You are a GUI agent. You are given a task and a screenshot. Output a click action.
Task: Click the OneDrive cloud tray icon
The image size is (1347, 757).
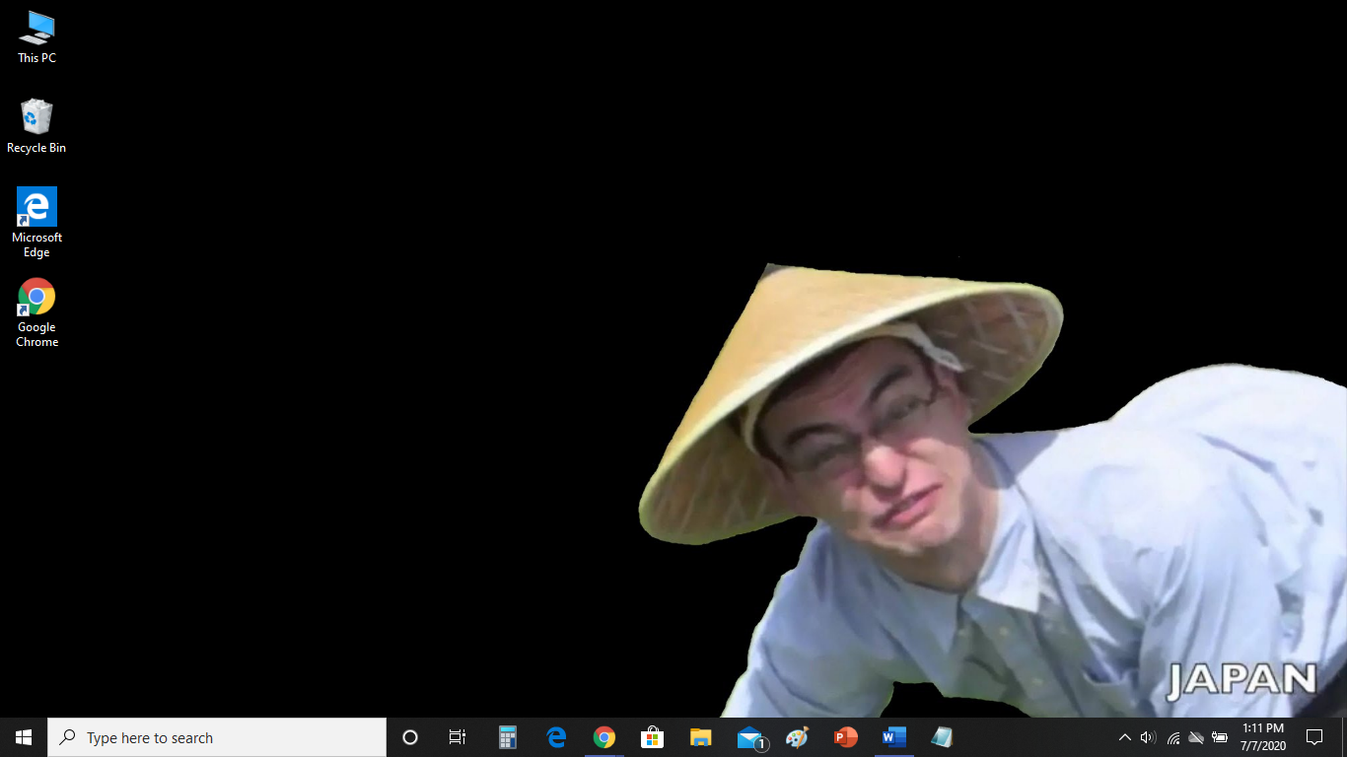[x=1196, y=737]
